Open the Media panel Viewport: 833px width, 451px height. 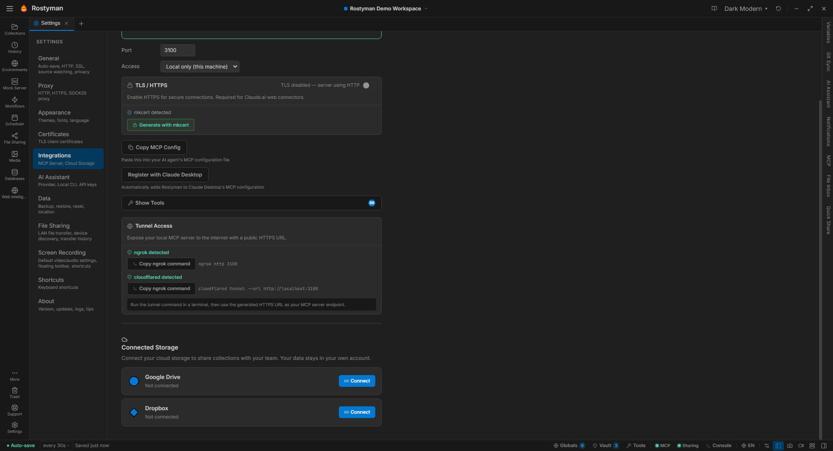point(14,157)
